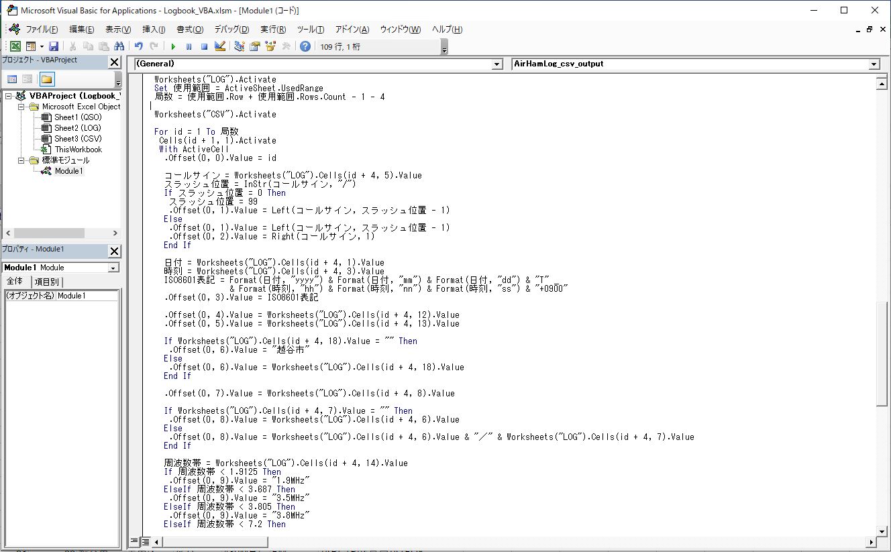The image size is (891, 552).
Task: Select Sheet2 (LOG) in project tree
Action: 78,128
